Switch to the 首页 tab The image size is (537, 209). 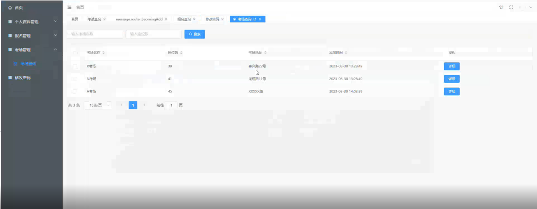(75, 19)
